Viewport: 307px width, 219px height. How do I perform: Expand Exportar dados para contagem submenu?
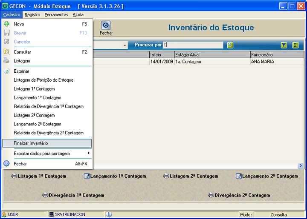point(89,153)
